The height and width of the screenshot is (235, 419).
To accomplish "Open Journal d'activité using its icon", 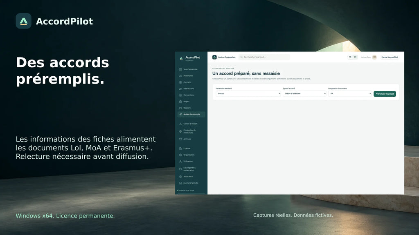I will pyautogui.click(x=180, y=183).
